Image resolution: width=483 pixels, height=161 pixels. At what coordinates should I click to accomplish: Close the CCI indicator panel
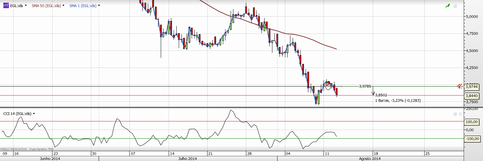[460, 114]
